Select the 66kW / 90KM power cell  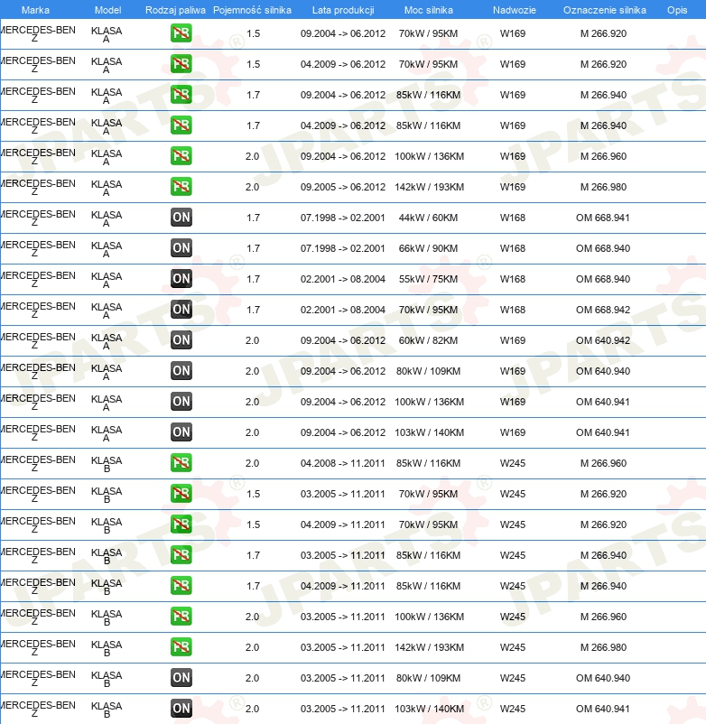point(428,248)
